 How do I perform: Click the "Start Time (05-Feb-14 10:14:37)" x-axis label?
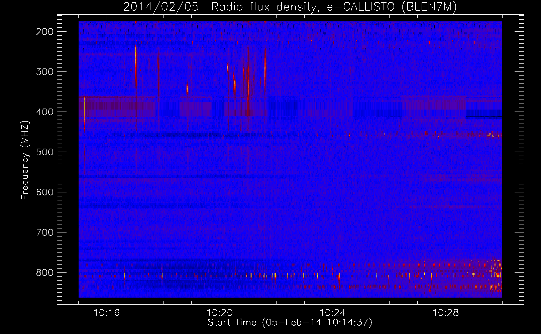[x=290, y=323]
